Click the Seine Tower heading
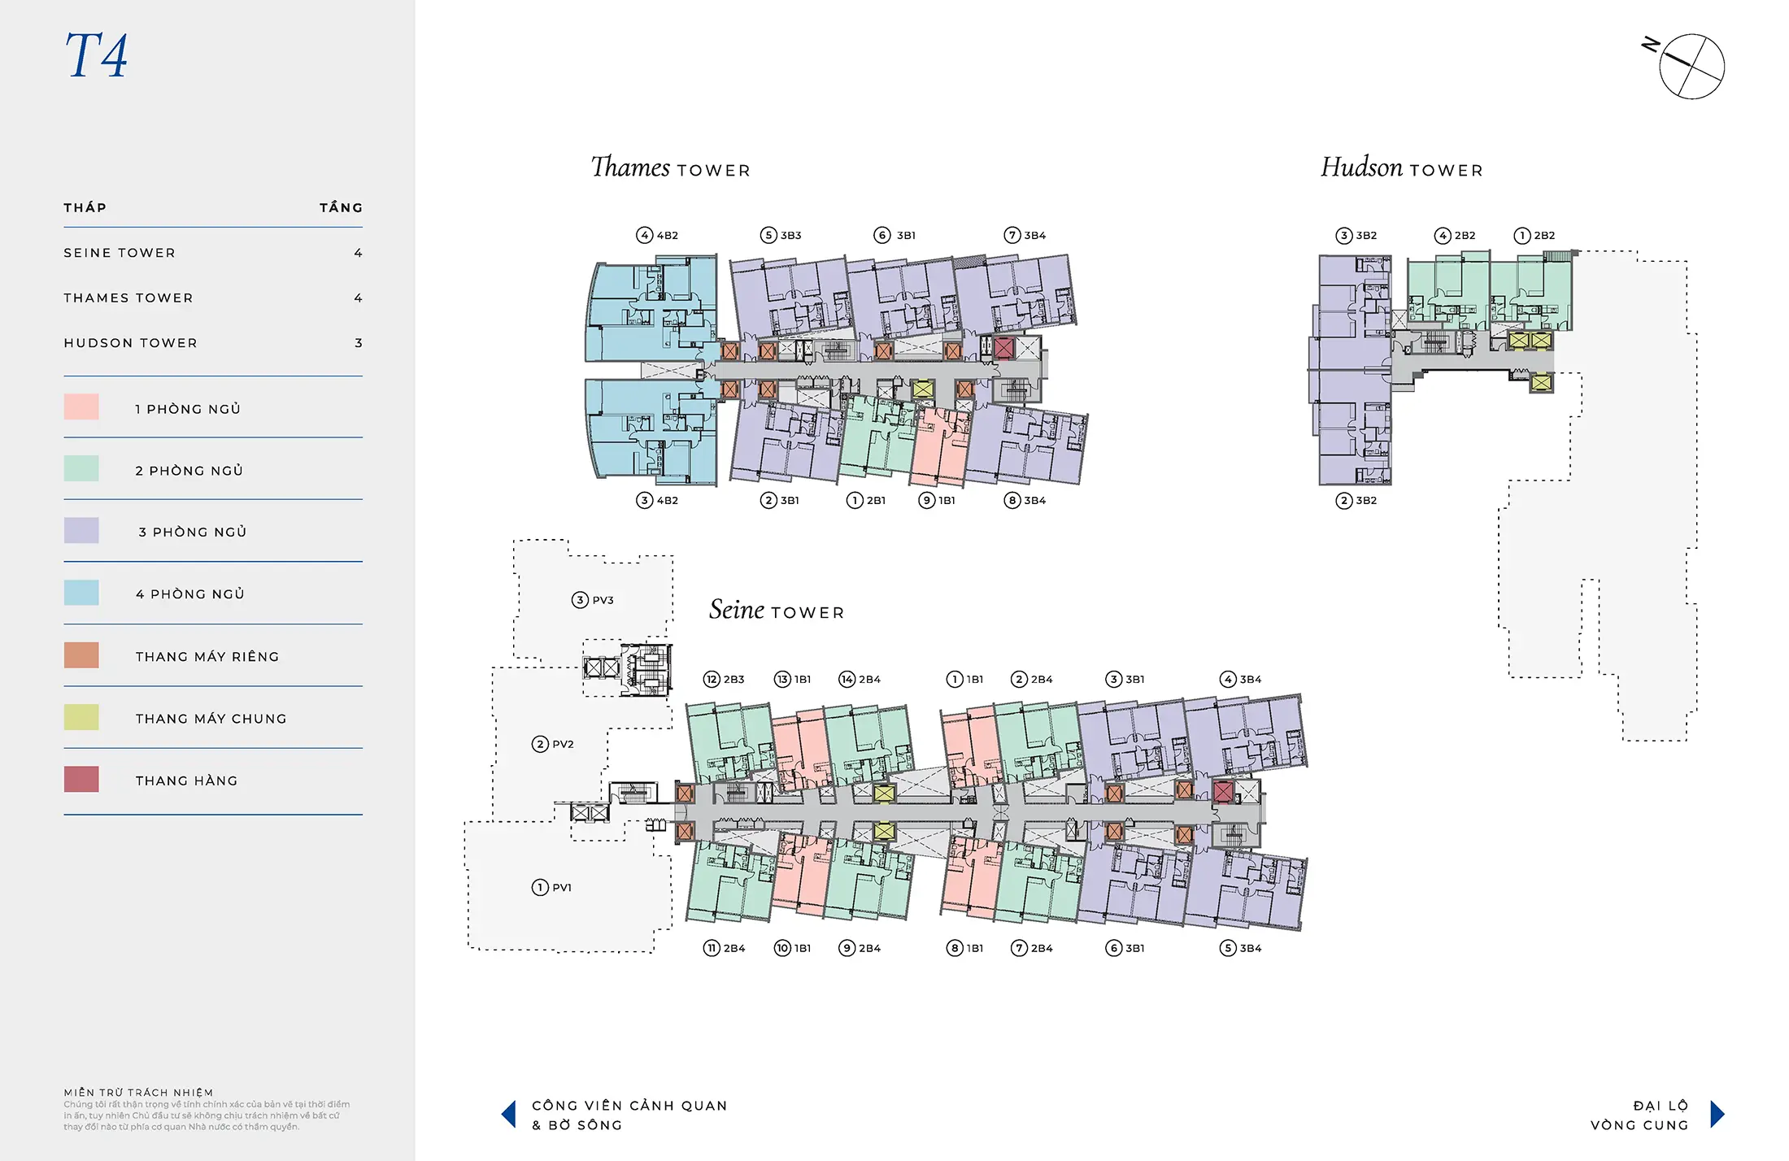Image resolution: width=1789 pixels, height=1161 pixels. click(776, 610)
